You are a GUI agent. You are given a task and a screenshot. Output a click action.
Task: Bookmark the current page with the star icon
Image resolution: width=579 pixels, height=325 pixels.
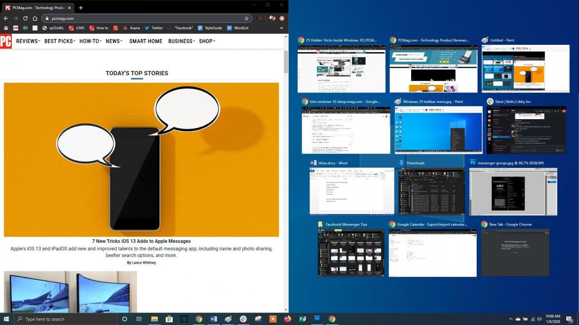point(247,19)
